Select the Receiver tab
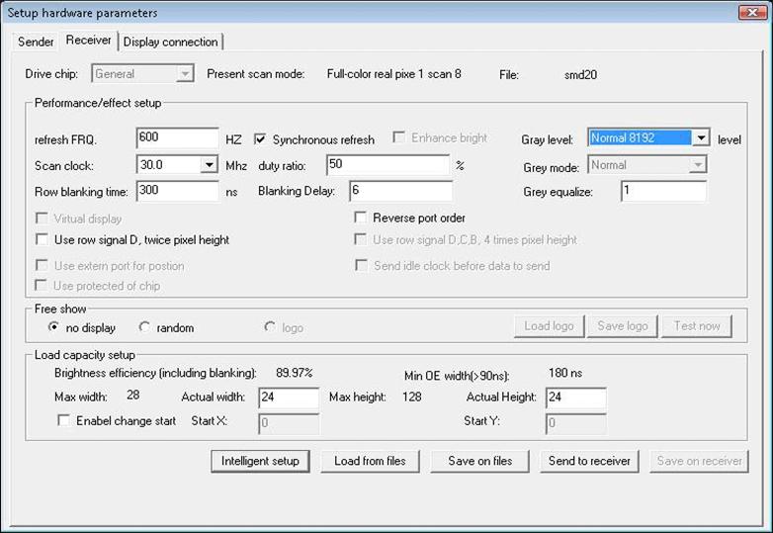This screenshot has height=533, width=773. click(x=89, y=40)
